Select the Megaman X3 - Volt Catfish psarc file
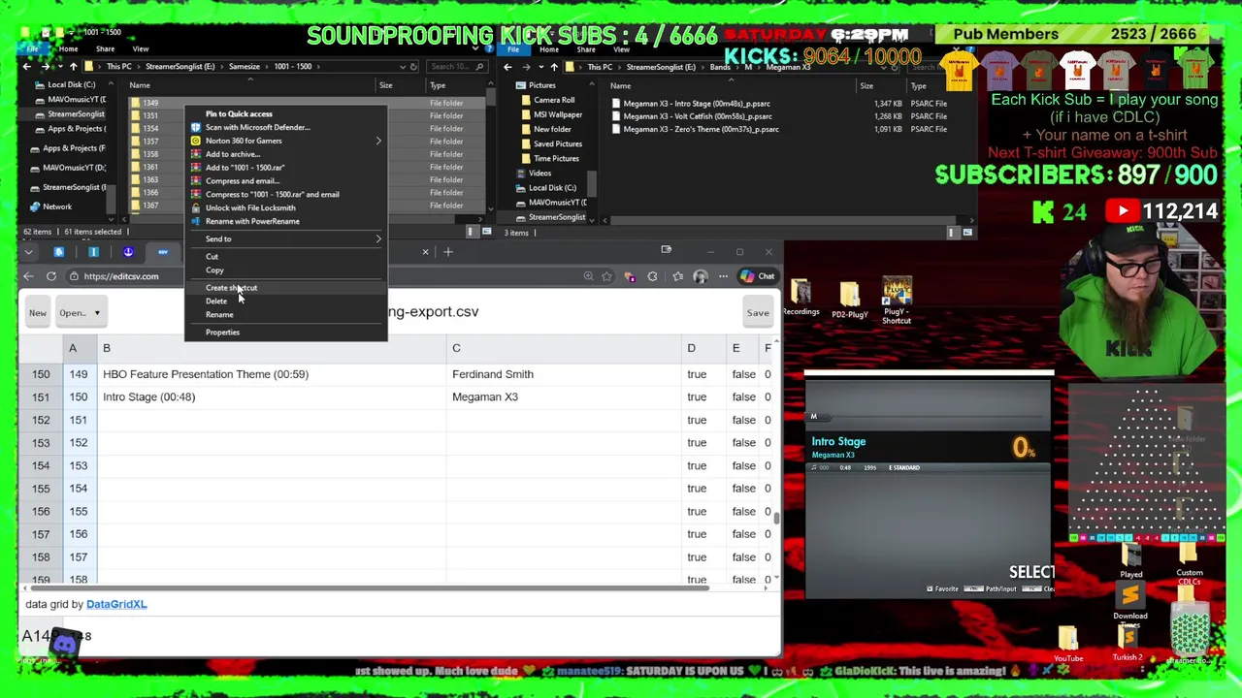Screen dimensions: 1242x698 pyautogui.click(x=698, y=116)
